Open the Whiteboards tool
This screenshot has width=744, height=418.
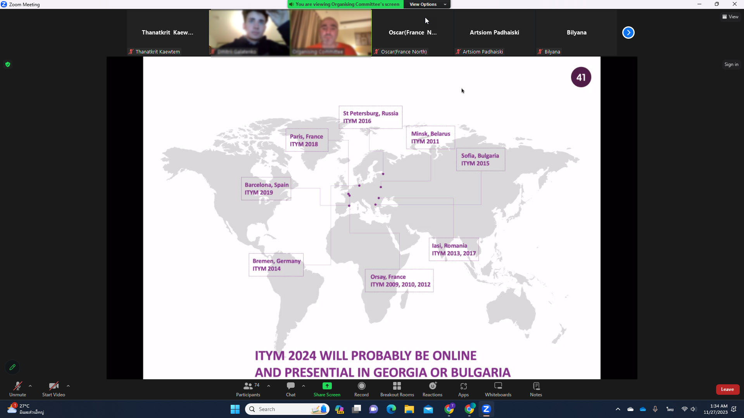pos(498,389)
